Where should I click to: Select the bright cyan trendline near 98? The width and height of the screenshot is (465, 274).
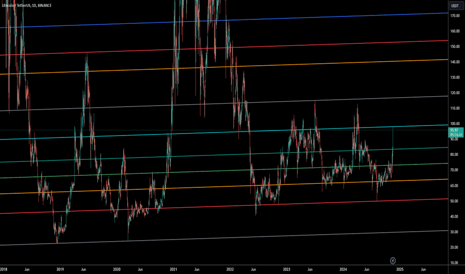(224, 132)
